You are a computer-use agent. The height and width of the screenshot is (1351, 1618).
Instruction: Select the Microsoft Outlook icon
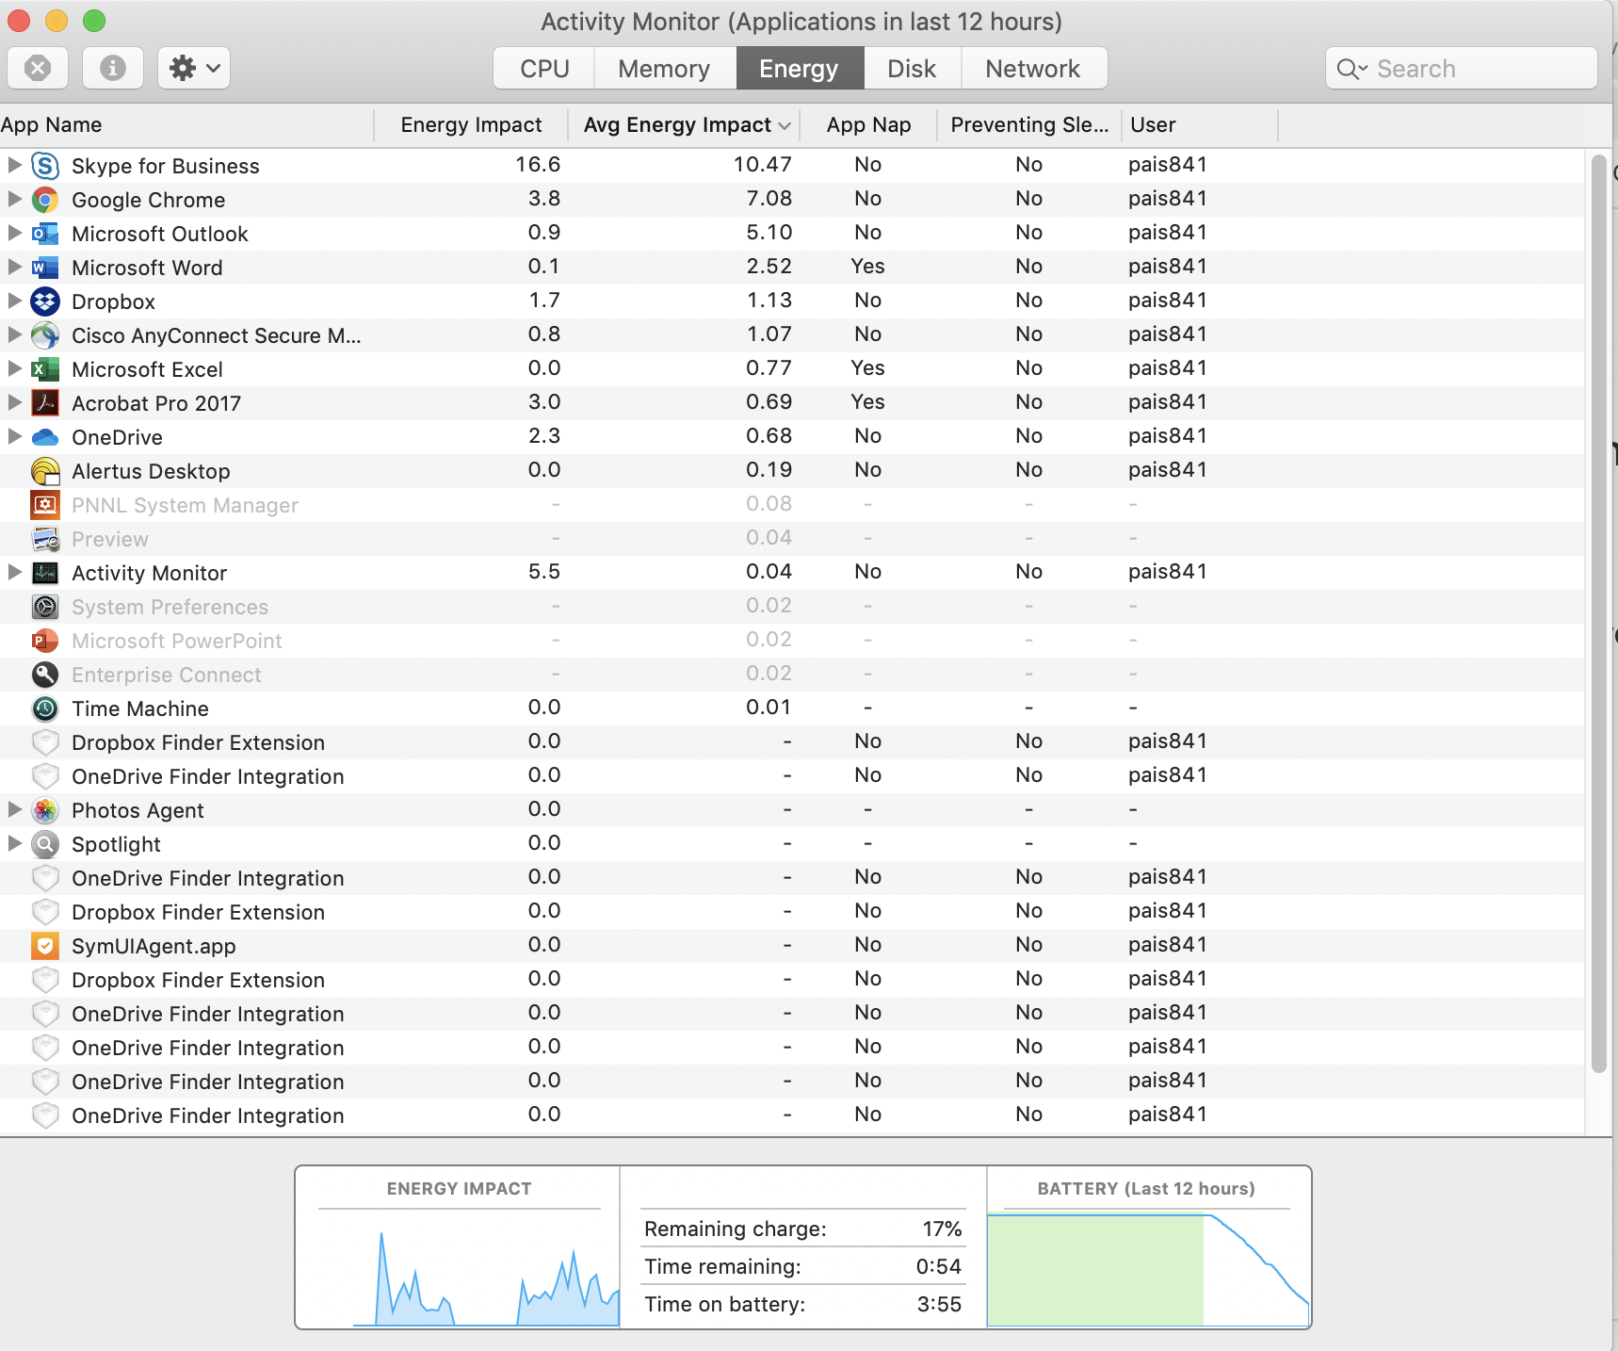pyautogui.click(x=45, y=234)
